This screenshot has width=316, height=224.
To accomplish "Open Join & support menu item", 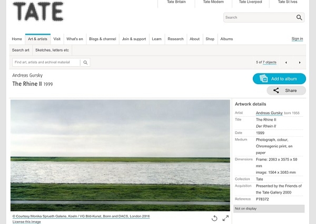I will coord(134,39).
